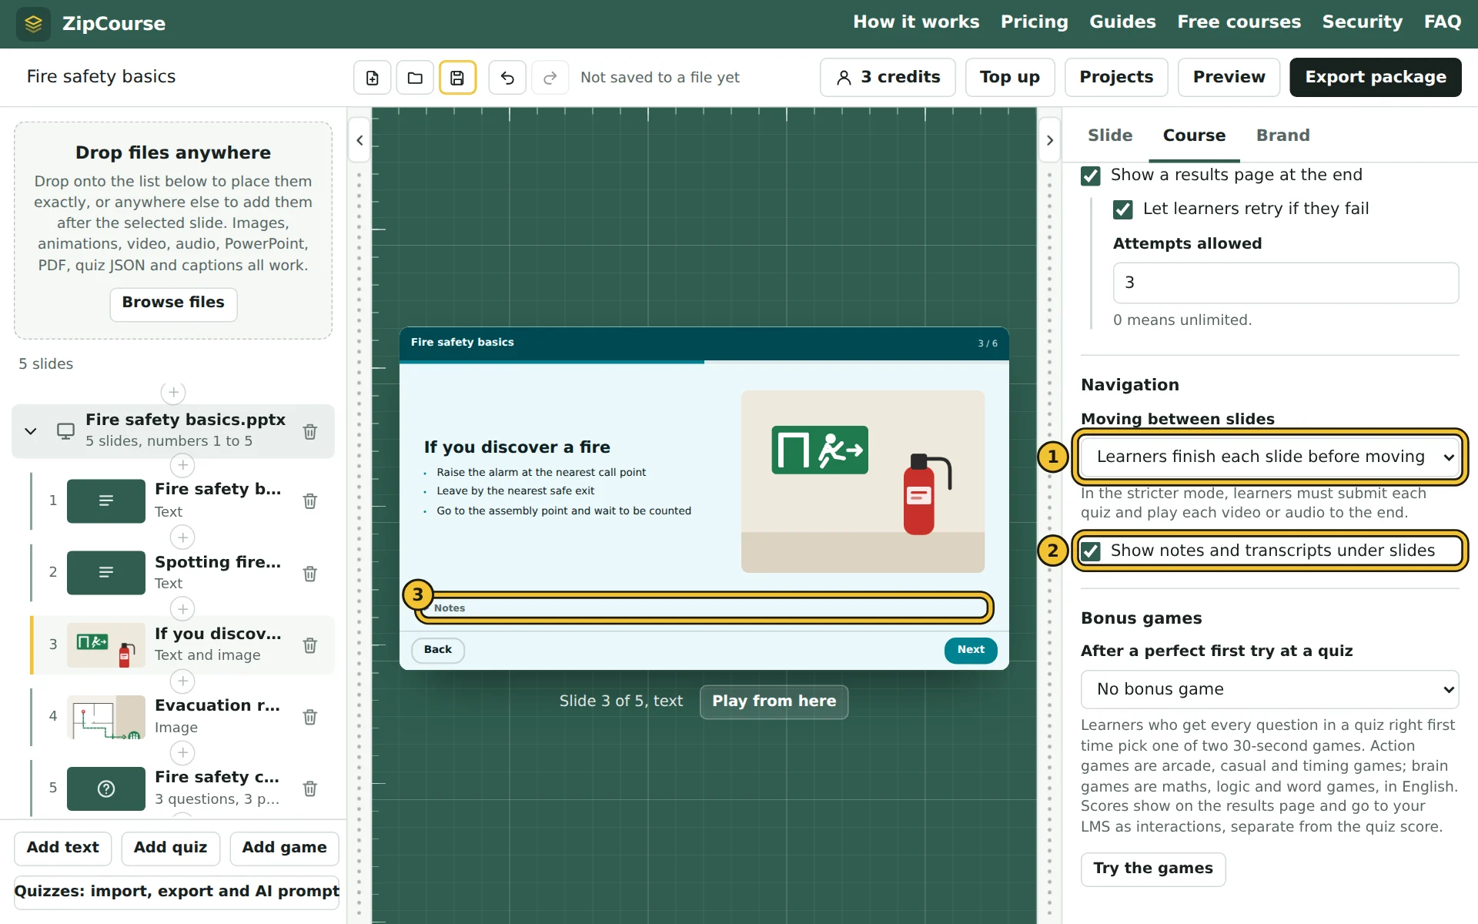The width and height of the screenshot is (1478, 924).
Task: Open project using the folder icon
Action: coord(415,78)
